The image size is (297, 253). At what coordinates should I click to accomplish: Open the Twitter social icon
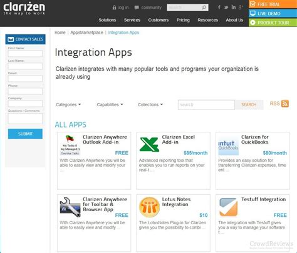[x=226, y=7]
